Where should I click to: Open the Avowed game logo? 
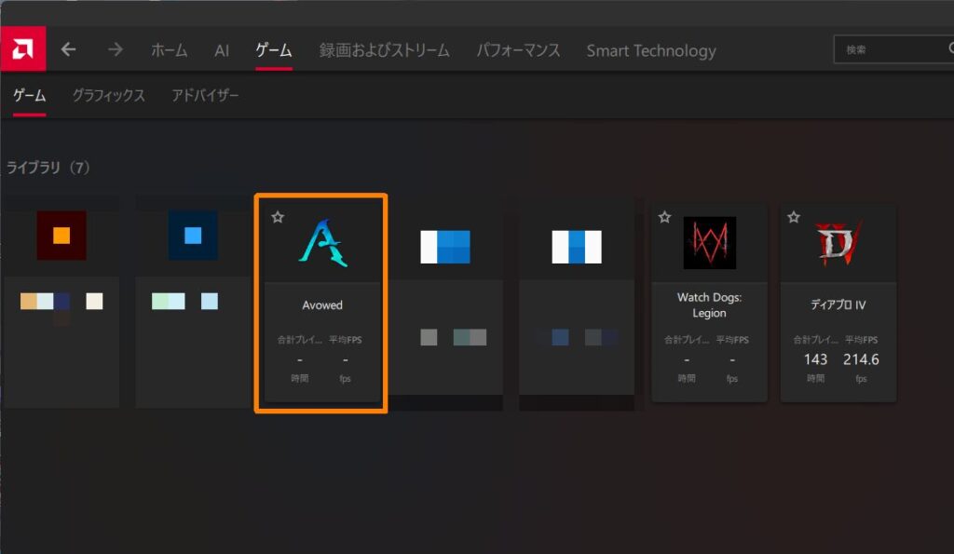tap(323, 243)
